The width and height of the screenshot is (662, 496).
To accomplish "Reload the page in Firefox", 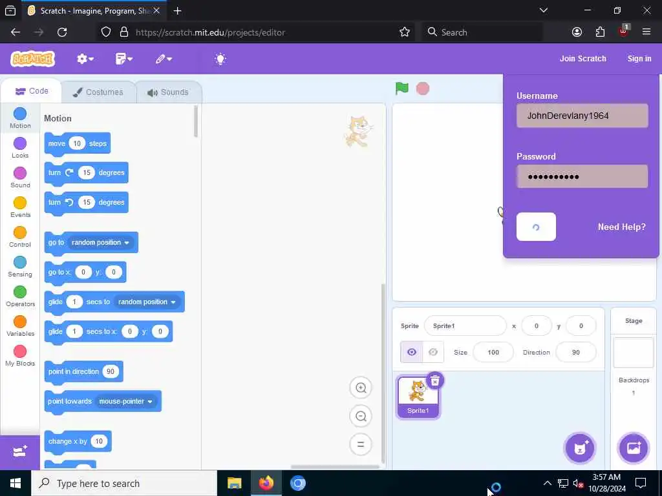I will point(62,32).
